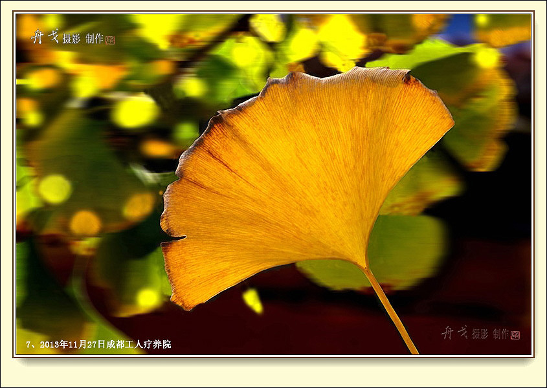Click the red seal stamp in top-left watermark
This screenshot has height=388, width=547.
[x=110, y=40]
